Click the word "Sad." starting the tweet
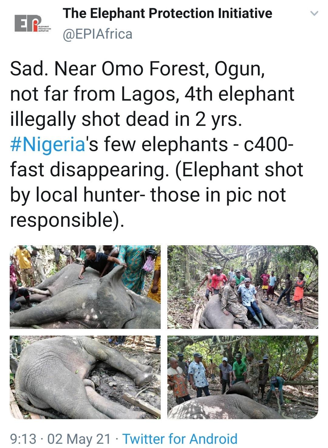 [x=28, y=69]
